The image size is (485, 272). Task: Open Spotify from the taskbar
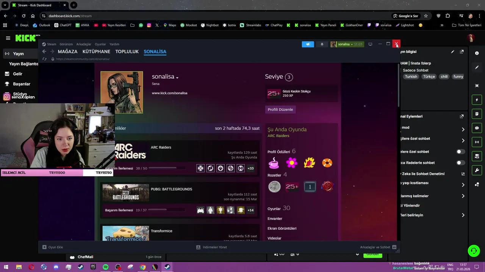pyautogui.click(x=105, y=267)
